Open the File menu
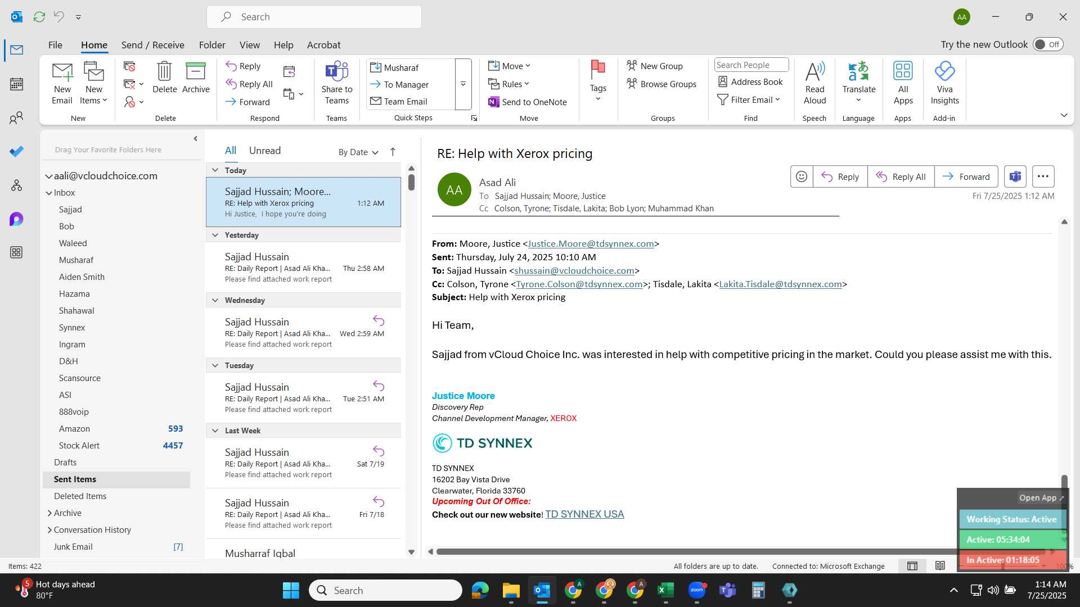This screenshot has width=1080, height=607. coord(55,44)
